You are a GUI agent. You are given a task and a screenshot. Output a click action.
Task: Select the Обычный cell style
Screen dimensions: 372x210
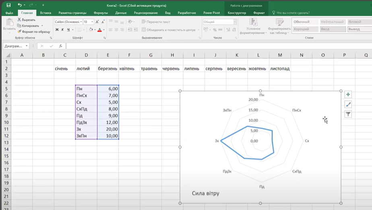click(x=305, y=22)
